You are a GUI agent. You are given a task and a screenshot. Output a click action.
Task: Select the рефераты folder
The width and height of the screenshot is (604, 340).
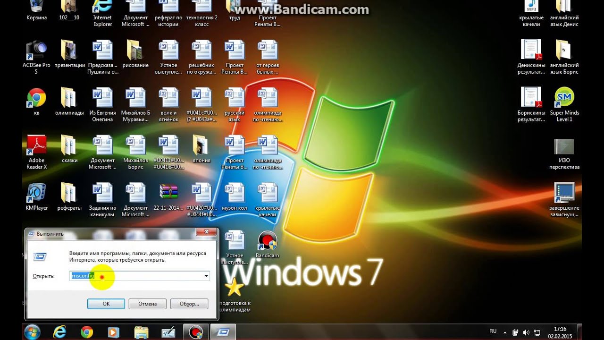pos(69,196)
